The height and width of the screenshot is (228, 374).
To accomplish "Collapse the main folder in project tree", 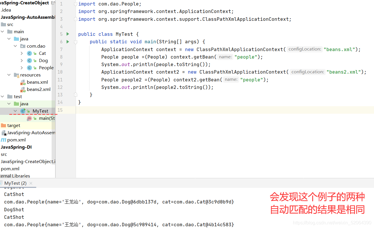I will 2,31.
